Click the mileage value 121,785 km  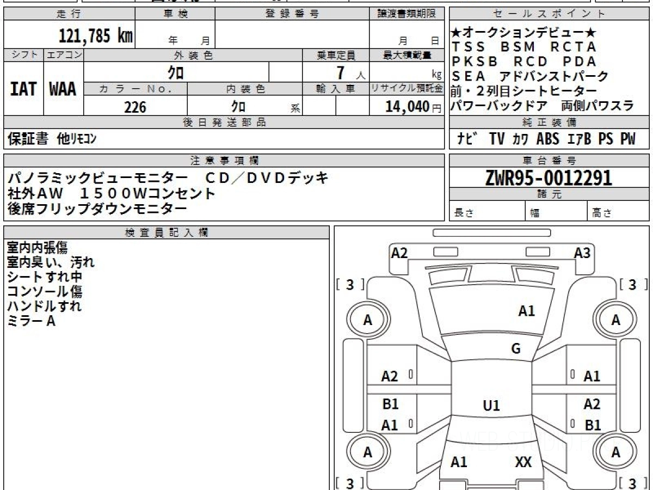pos(95,36)
